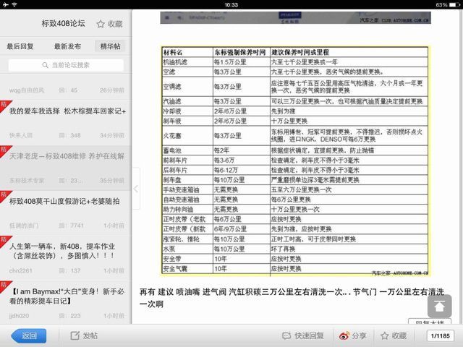Viewport: 463px width, 347px height.
Task: Tap the 安全气囊 row in the table
Action: [295, 269]
